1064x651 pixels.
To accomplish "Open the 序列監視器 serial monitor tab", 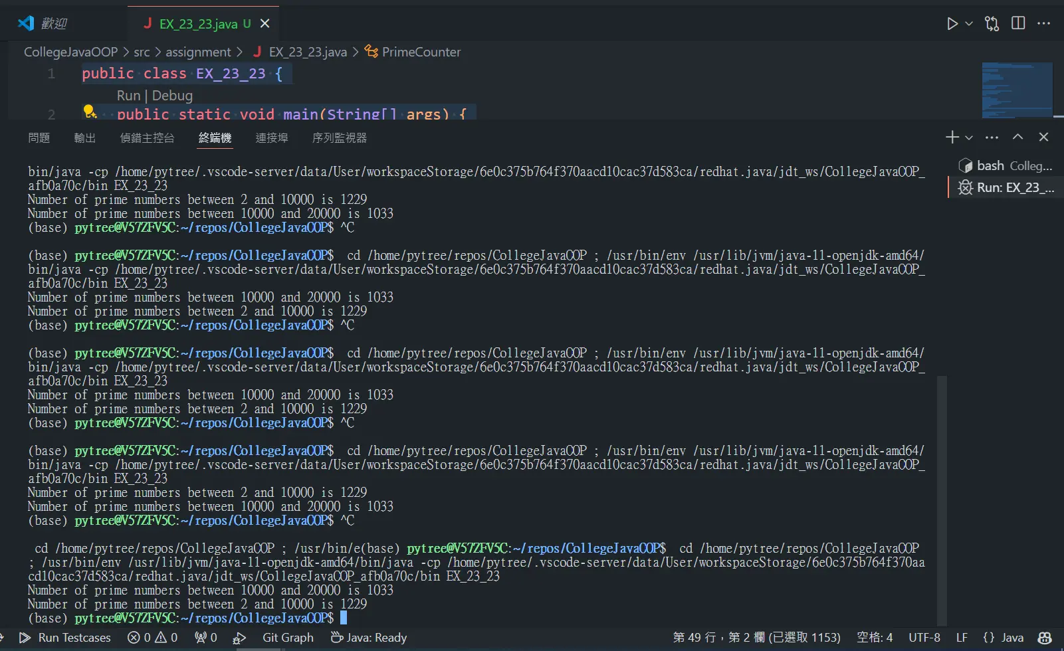I will (x=340, y=138).
